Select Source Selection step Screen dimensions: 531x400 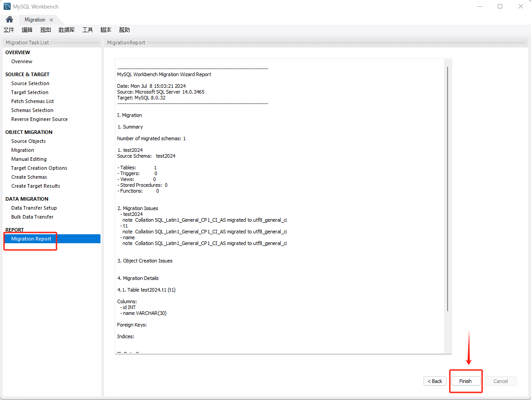[x=30, y=83]
